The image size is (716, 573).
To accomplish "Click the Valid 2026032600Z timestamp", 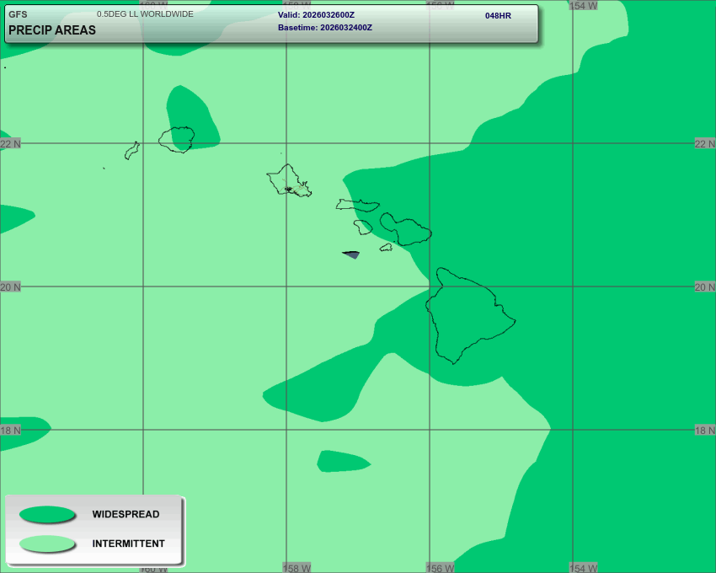I will tap(316, 15).
